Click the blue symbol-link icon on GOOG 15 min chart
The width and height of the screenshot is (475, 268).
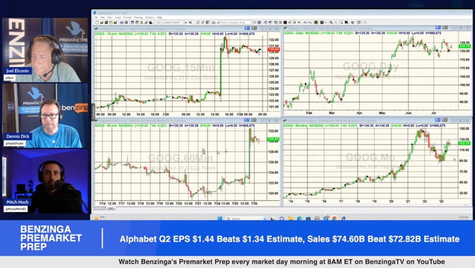tap(247, 28)
